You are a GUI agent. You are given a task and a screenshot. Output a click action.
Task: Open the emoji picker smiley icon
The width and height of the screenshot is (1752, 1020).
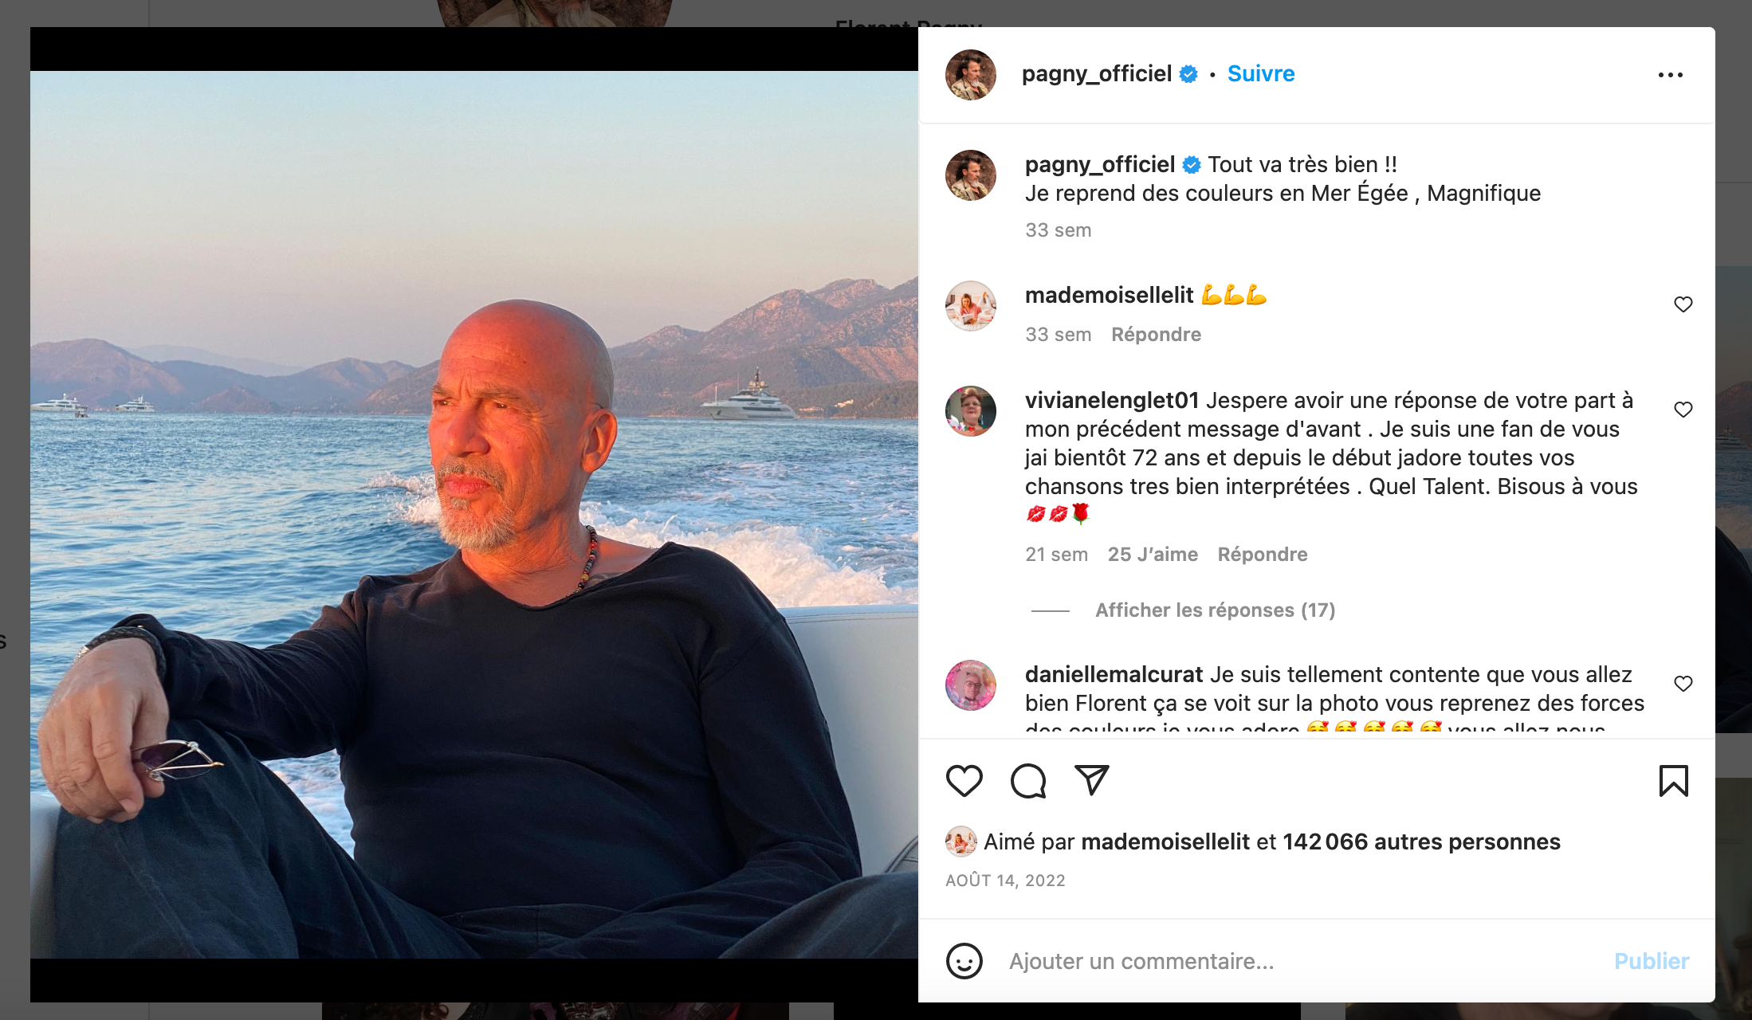964,961
